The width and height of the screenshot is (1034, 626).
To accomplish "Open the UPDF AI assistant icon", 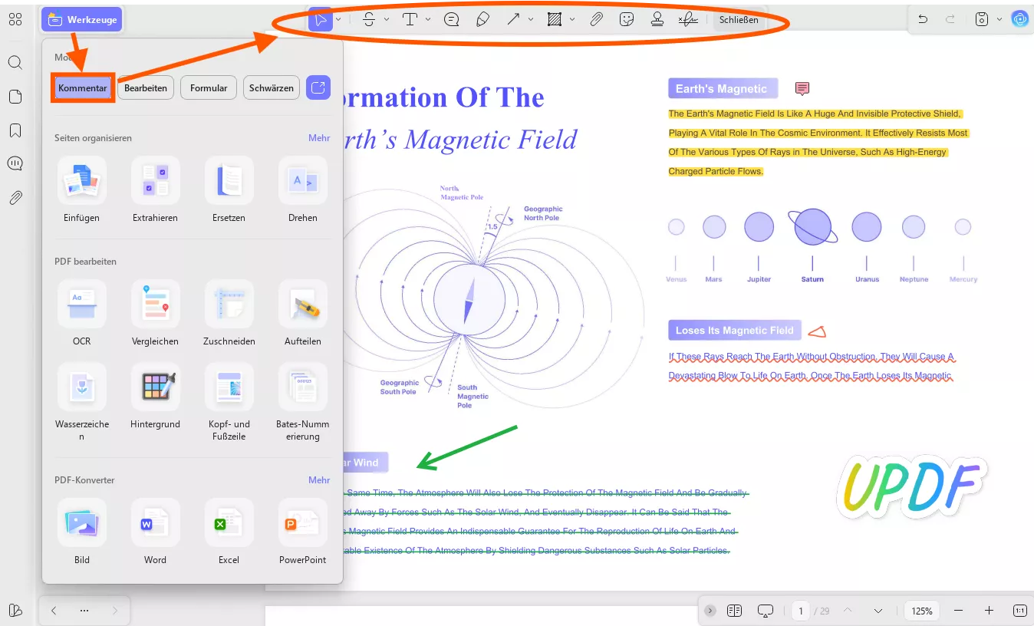I will click(x=1019, y=19).
